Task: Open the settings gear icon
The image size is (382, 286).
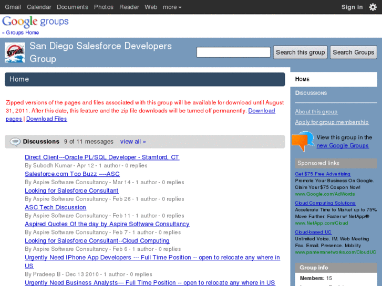Action: [373, 7]
